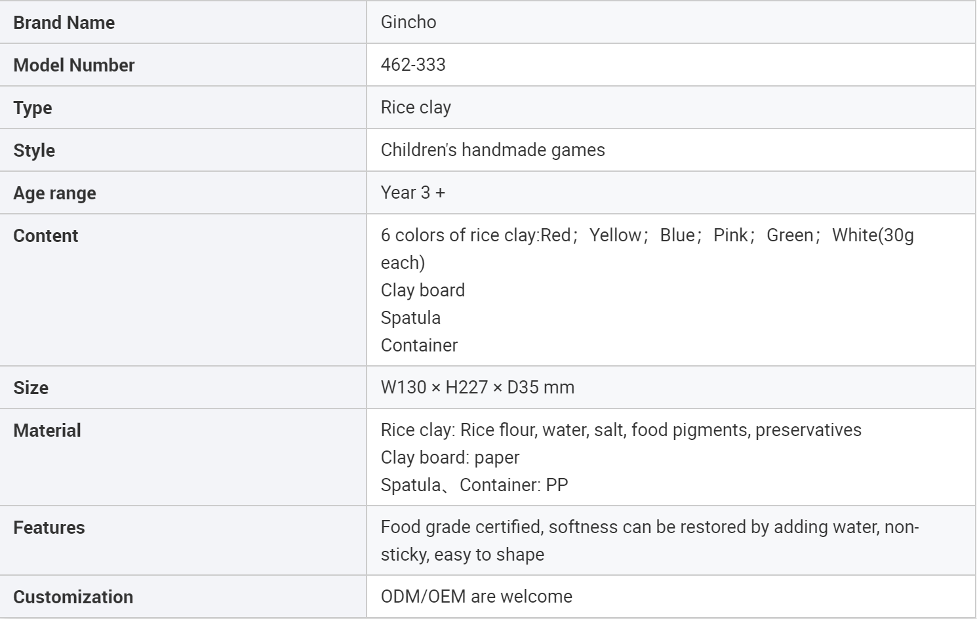Select the Gincho brand value
Image resolution: width=977 pixels, height=619 pixels.
pos(409,22)
